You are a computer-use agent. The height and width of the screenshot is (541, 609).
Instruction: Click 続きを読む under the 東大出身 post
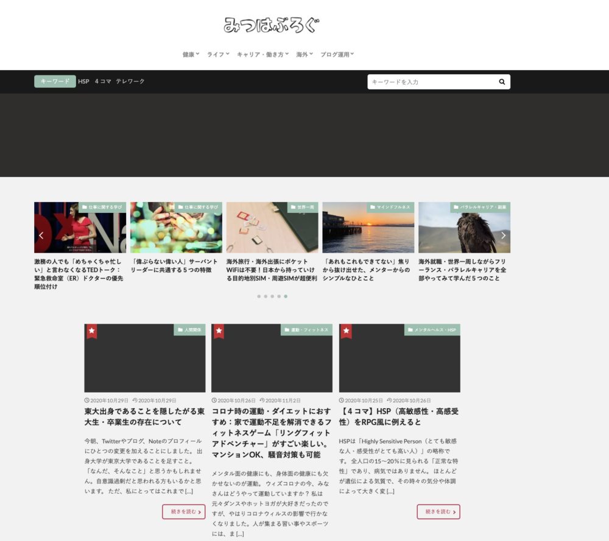pyautogui.click(x=183, y=512)
